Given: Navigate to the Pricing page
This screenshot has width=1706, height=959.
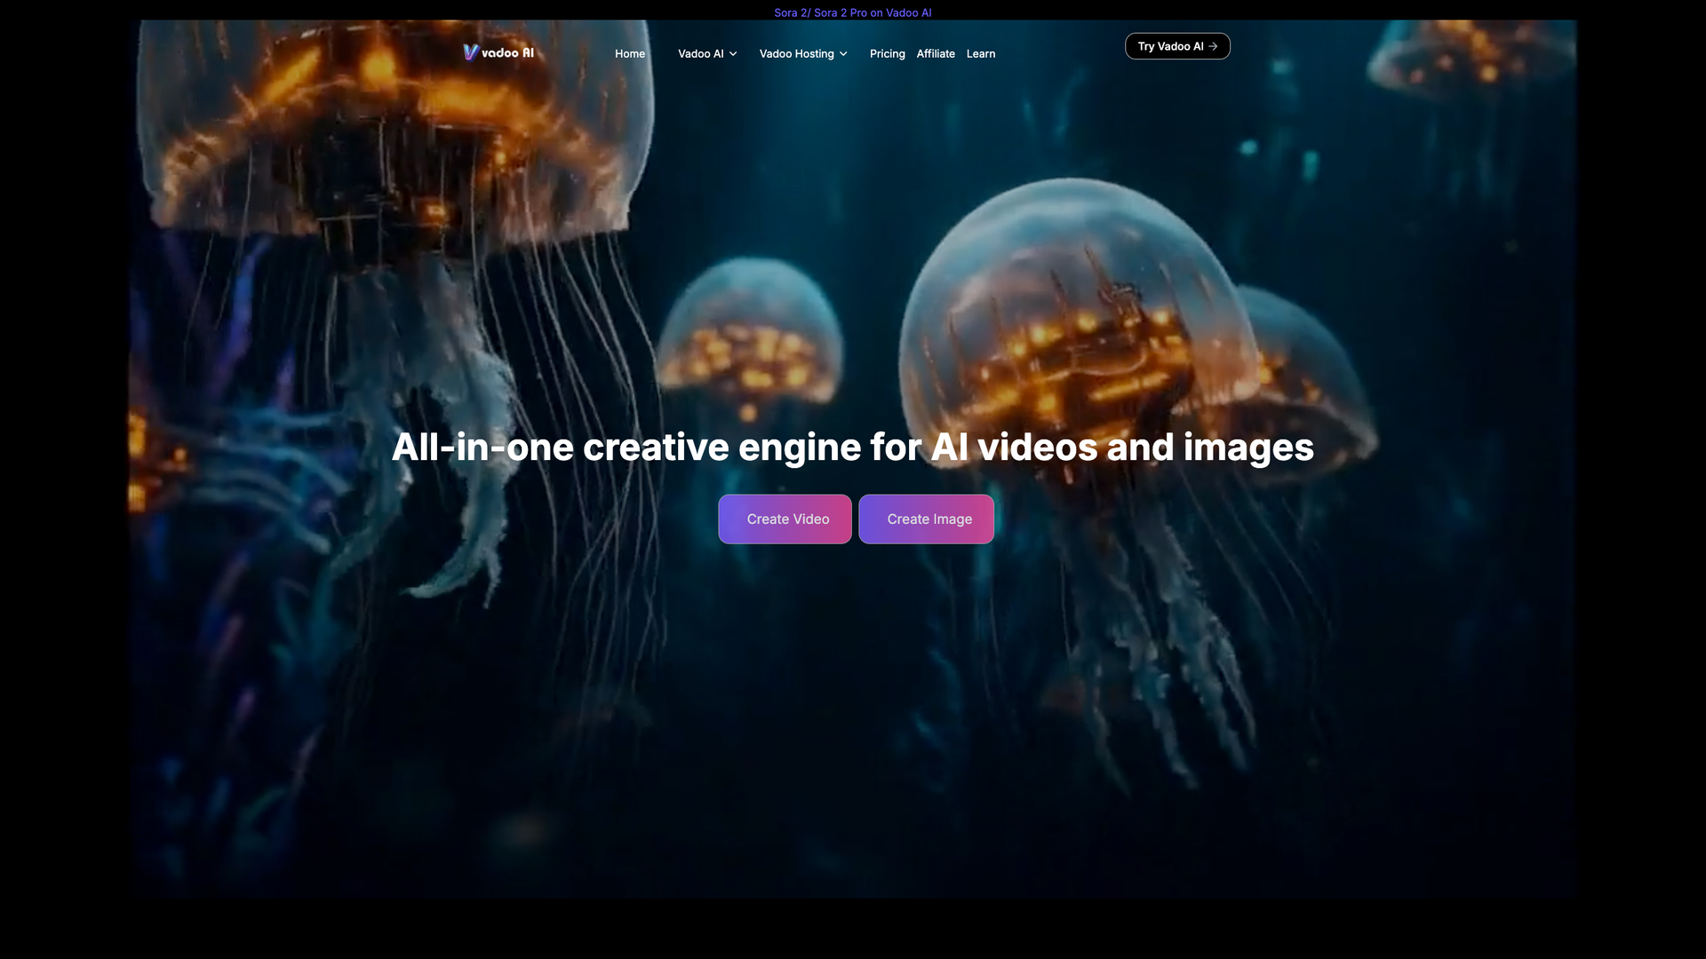Looking at the screenshot, I should 887,53.
